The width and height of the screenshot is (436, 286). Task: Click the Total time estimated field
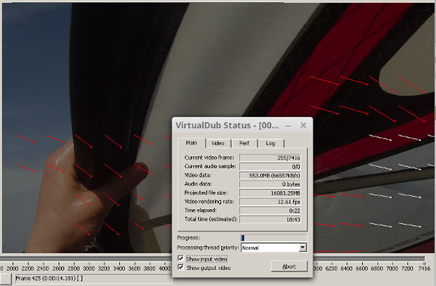coord(270,220)
